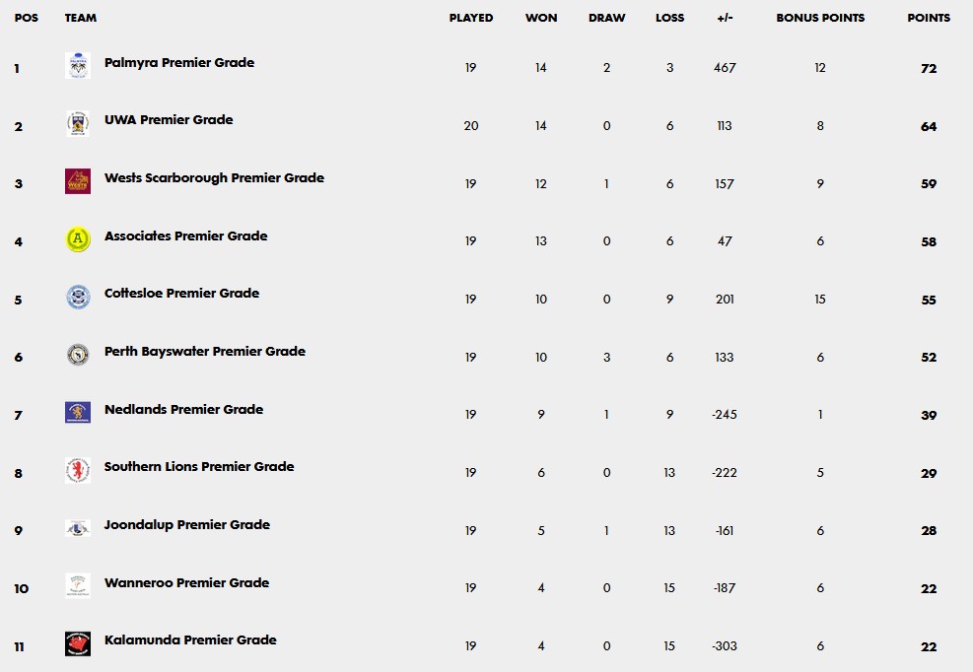Click Kalamunda Premier Grade team name
Screen dimensions: 973x672
[x=190, y=639]
